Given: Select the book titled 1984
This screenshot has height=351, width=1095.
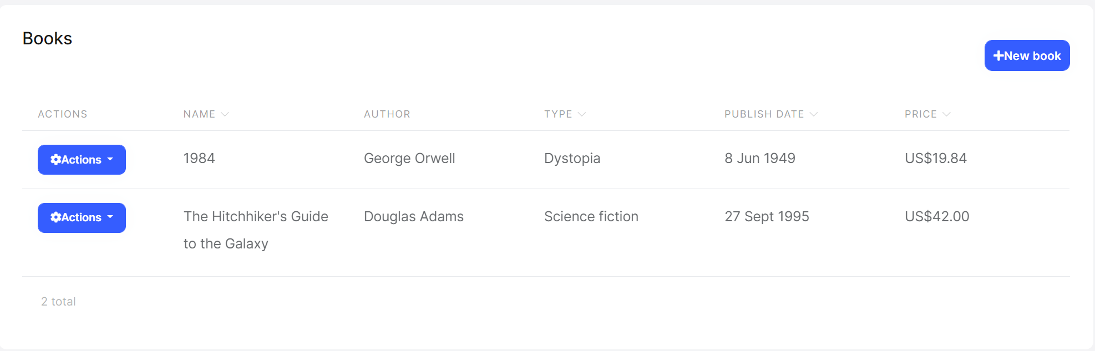Looking at the screenshot, I should pyautogui.click(x=199, y=158).
